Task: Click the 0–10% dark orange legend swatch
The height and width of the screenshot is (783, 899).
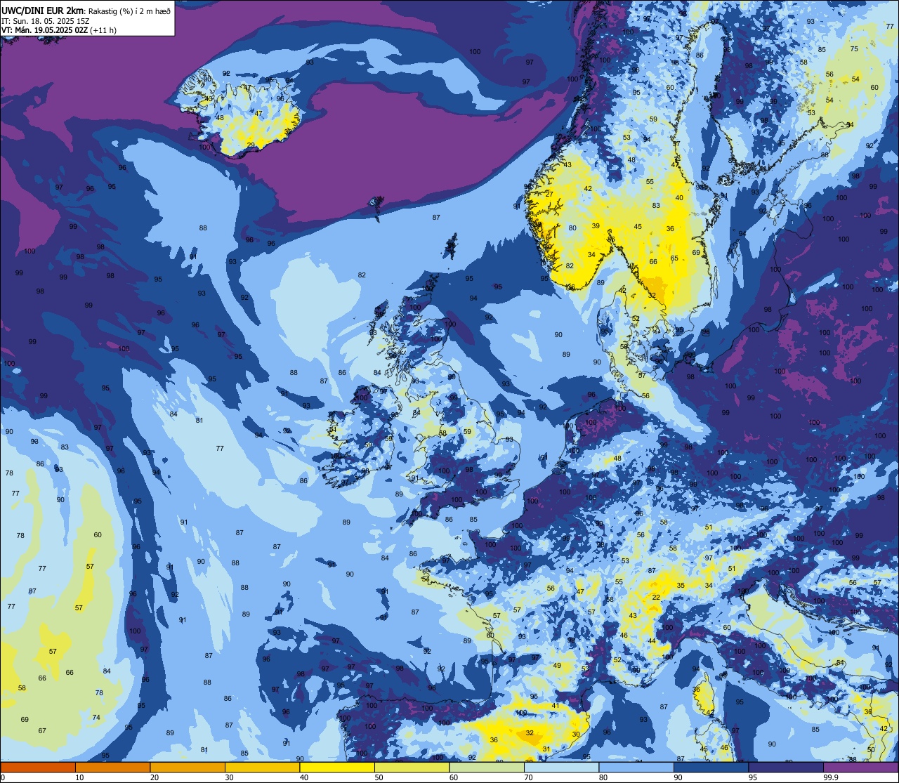Action: point(38,767)
